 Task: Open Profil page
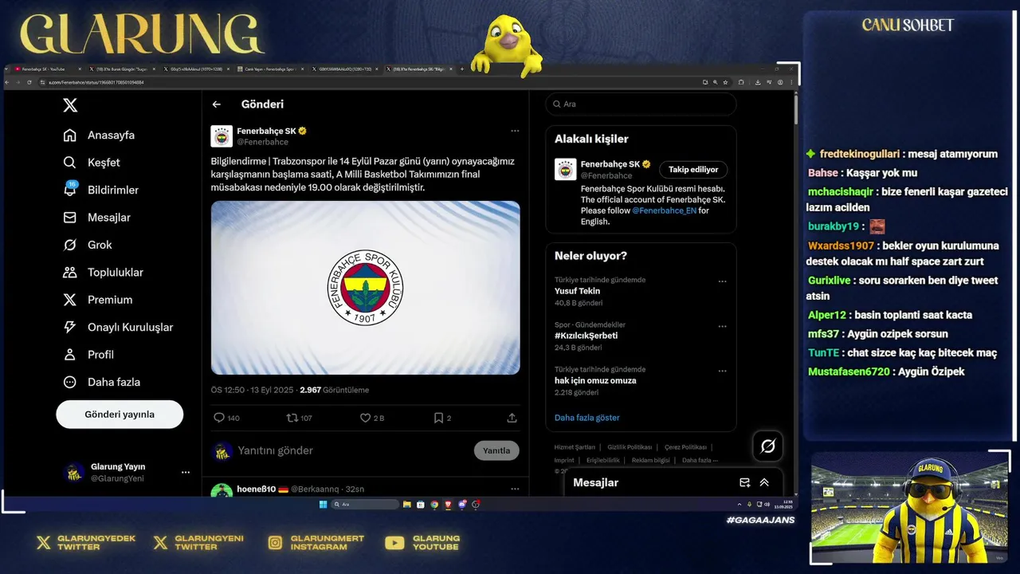[x=88, y=355]
